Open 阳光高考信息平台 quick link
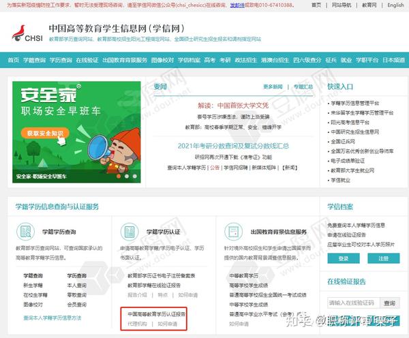 350,122
